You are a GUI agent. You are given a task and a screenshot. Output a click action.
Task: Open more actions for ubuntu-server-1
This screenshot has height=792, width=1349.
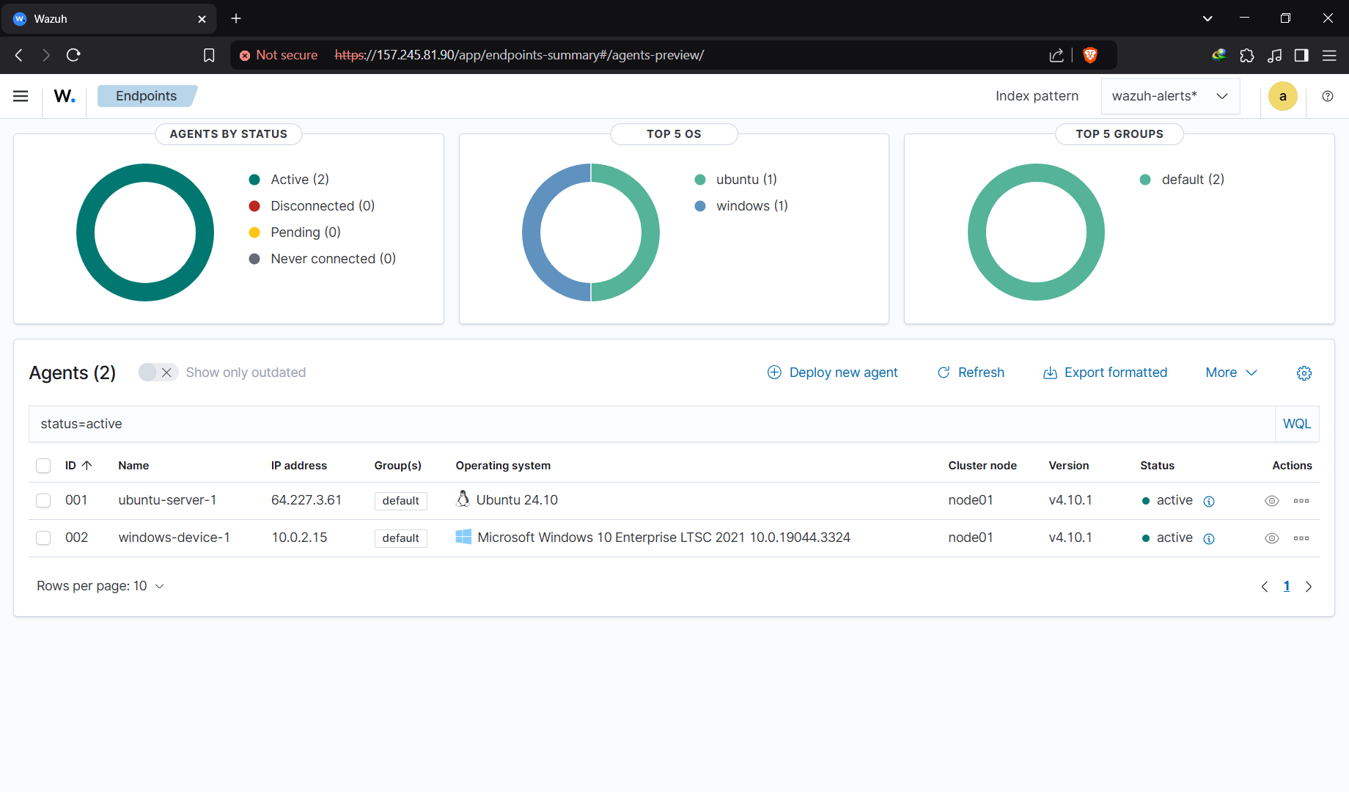1301,501
